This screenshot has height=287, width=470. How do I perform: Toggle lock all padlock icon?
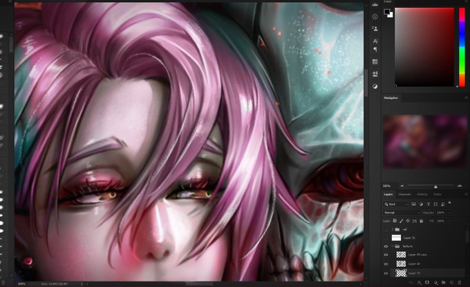pyautogui.click(x=421, y=221)
